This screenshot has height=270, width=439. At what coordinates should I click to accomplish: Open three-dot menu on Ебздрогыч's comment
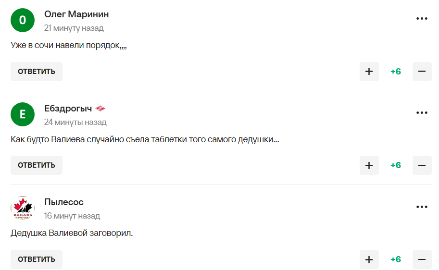[422, 113]
